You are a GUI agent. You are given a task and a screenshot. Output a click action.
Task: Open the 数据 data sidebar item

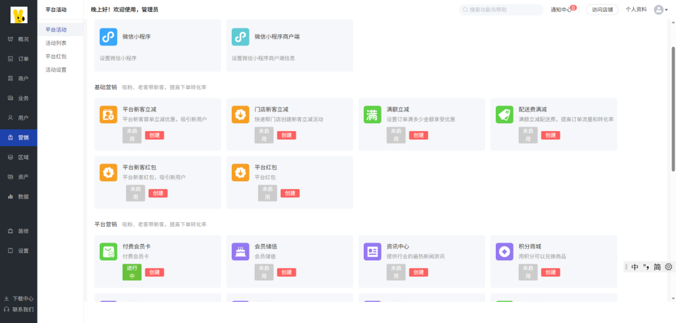[18, 197]
